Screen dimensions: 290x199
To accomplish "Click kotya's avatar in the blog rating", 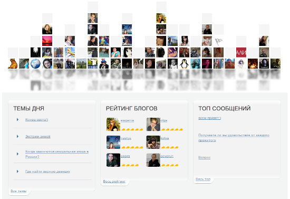I will [153, 142].
